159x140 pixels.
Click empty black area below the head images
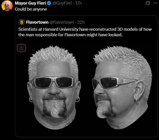point(86,133)
